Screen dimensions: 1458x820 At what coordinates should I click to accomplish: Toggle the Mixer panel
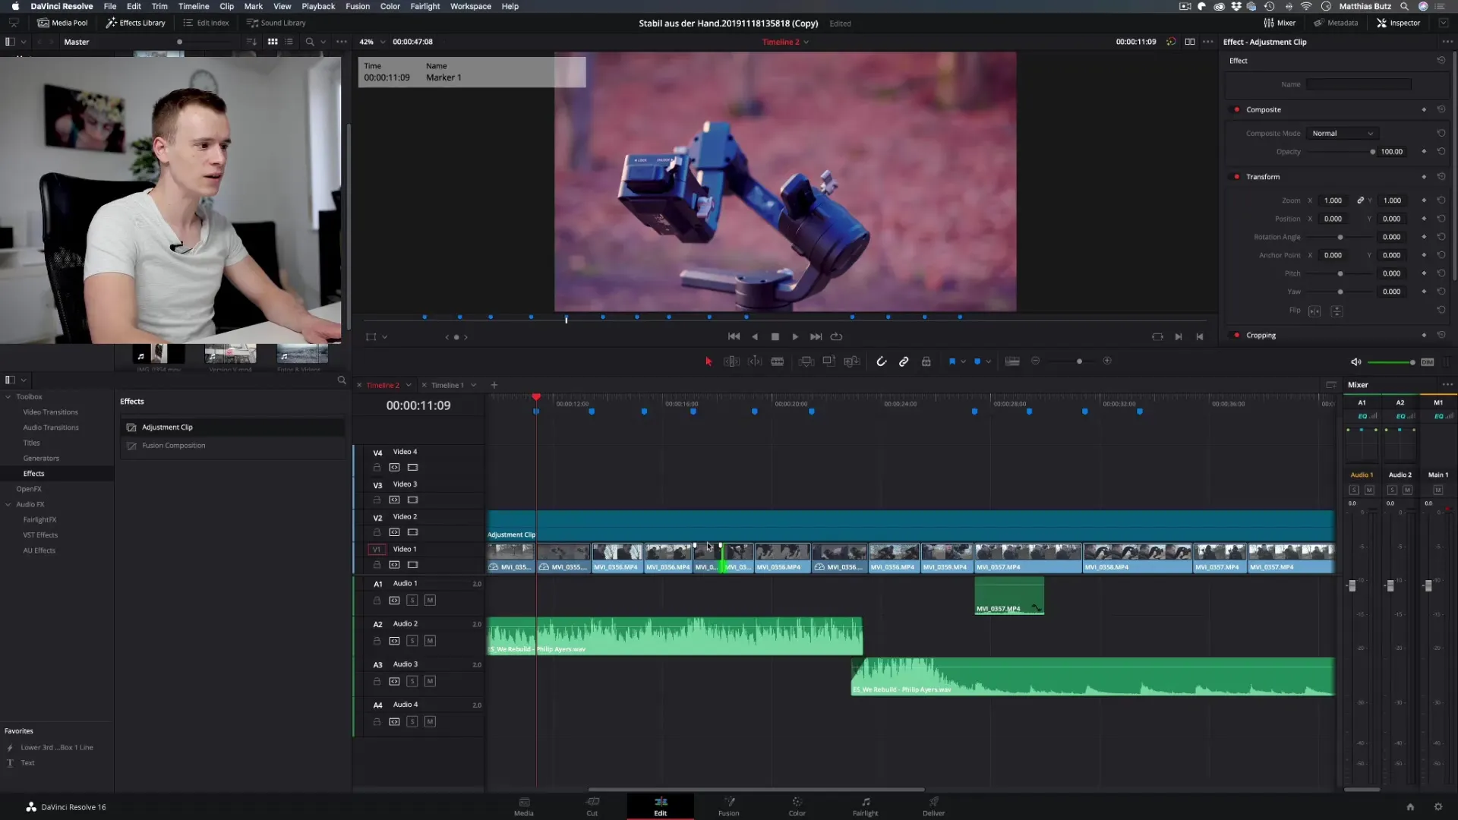[1280, 23]
